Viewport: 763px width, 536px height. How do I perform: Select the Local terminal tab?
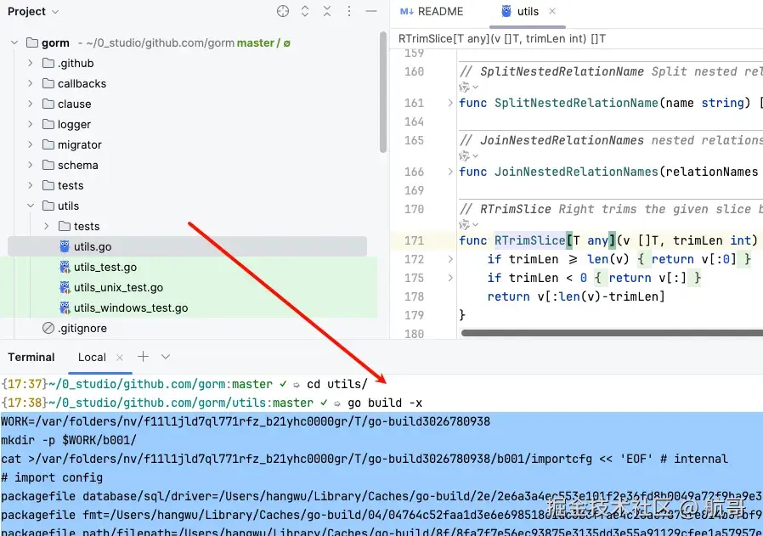[92, 357]
